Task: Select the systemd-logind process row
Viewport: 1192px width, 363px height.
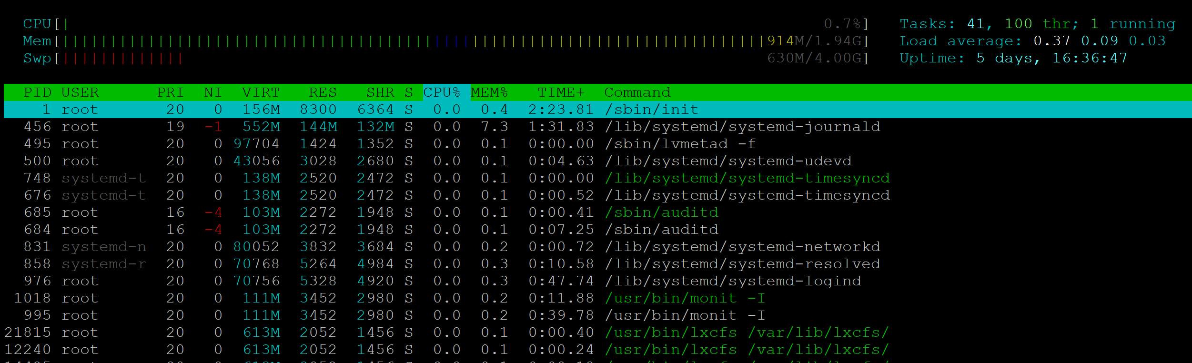Action: pos(598,281)
